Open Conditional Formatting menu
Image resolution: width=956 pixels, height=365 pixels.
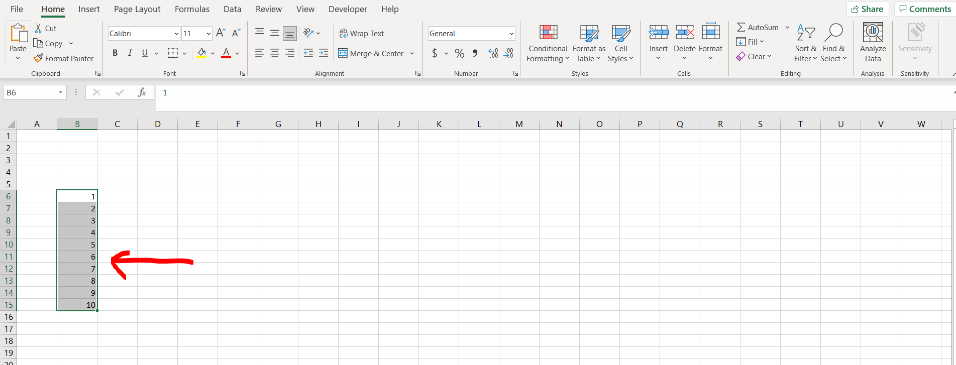548,43
